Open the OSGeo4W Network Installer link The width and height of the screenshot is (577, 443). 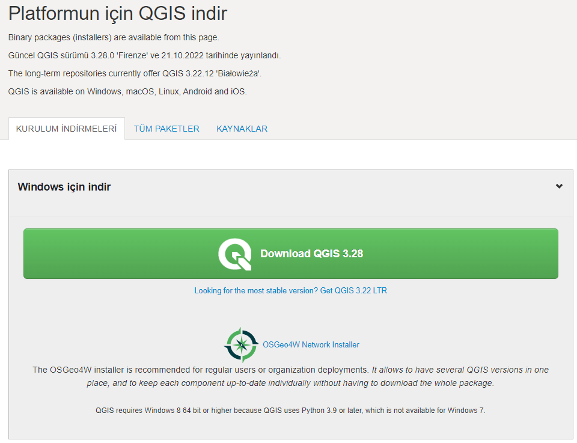(311, 345)
